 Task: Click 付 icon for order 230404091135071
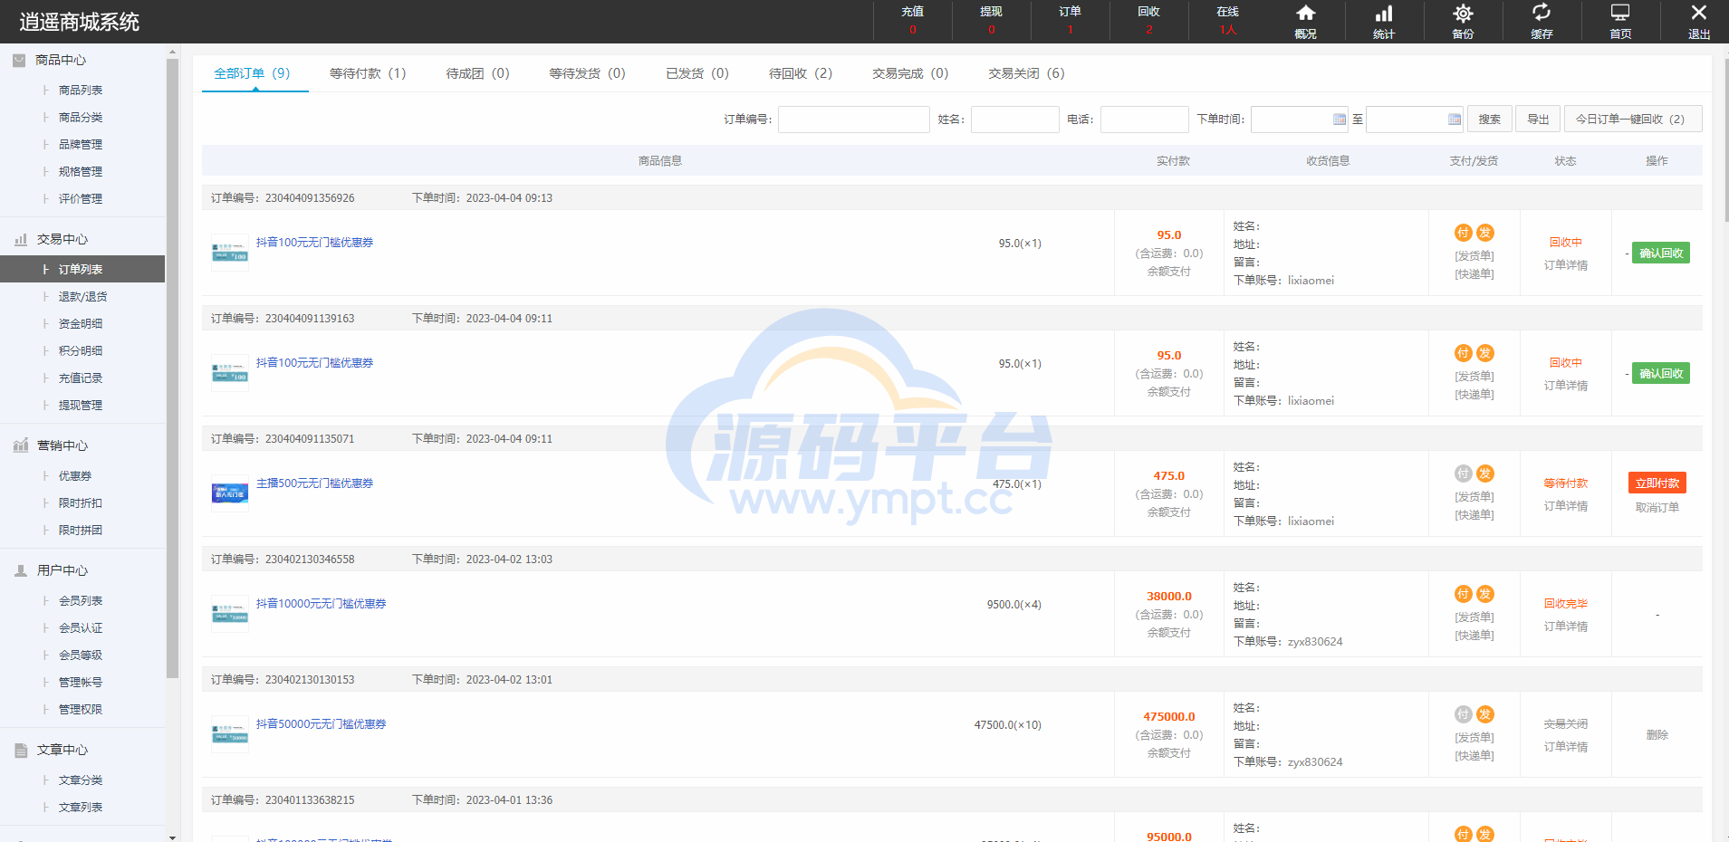coord(1464,474)
